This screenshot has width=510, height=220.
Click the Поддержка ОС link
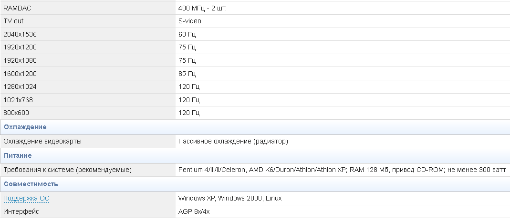point(26,198)
